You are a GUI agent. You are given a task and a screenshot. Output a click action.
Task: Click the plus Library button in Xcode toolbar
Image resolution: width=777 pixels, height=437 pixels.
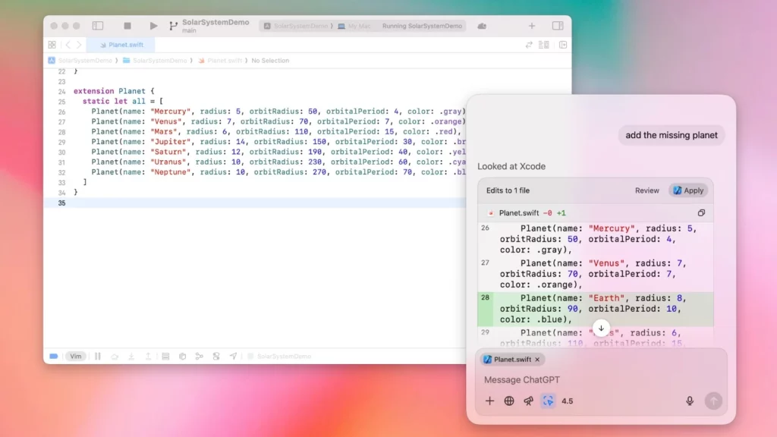pyautogui.click(x=532, y=26)
